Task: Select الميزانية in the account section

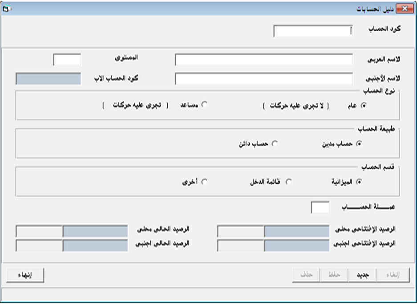Action: click(x=360, y=182)
